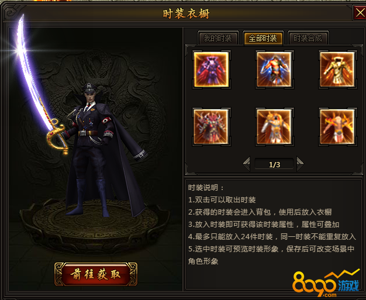This screenshot has width=366, height=300.
Task: Go to next costume page arrow
Action: click(300, 164)
